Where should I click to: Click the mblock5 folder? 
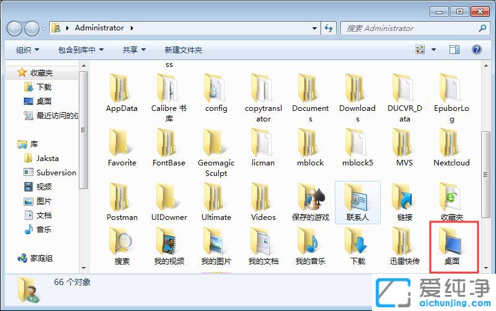(358, 147)
